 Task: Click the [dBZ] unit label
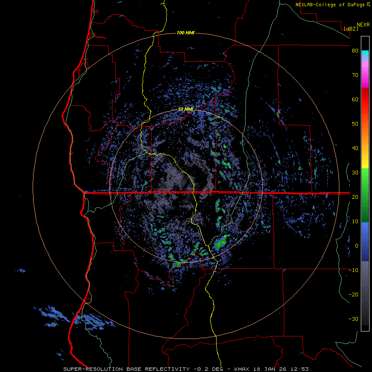click(x=351, y=29)
